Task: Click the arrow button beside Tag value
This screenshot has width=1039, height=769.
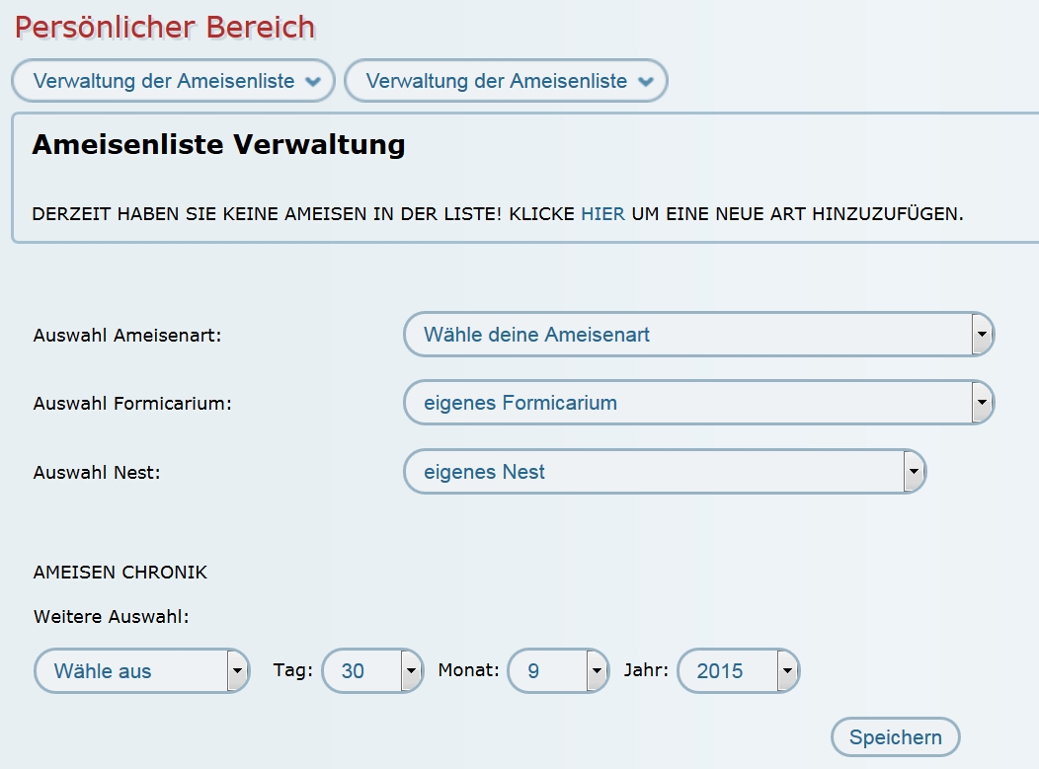Action: pyautogui.click(x=411, y=671)
